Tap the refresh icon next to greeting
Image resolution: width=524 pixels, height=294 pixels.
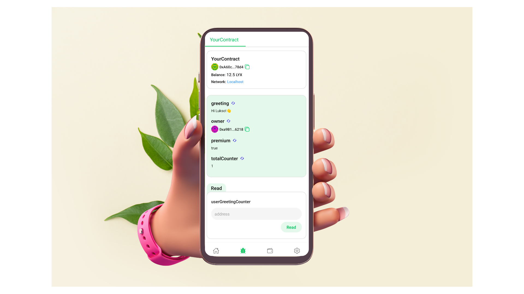(x=233, y=103)
